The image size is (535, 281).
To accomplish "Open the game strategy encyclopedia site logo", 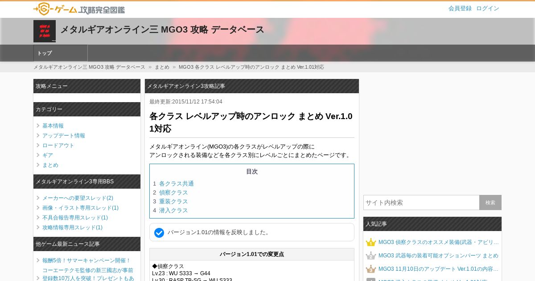I will click(79, 9).
